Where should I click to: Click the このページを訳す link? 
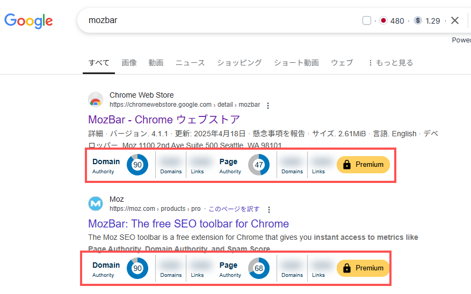(234, 209)
